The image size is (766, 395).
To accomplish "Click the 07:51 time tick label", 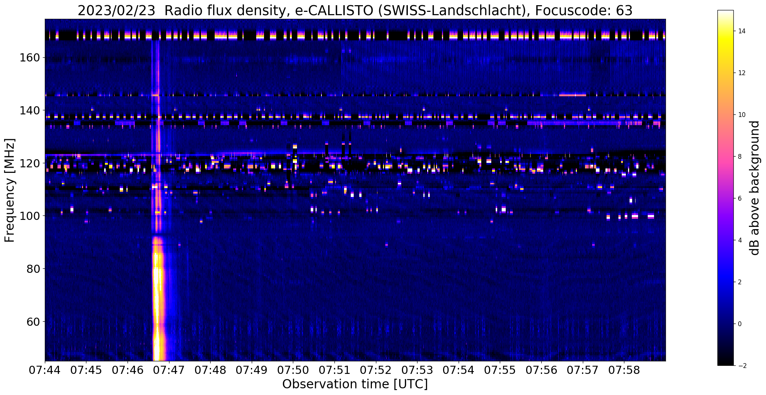I will click(335, 370).
